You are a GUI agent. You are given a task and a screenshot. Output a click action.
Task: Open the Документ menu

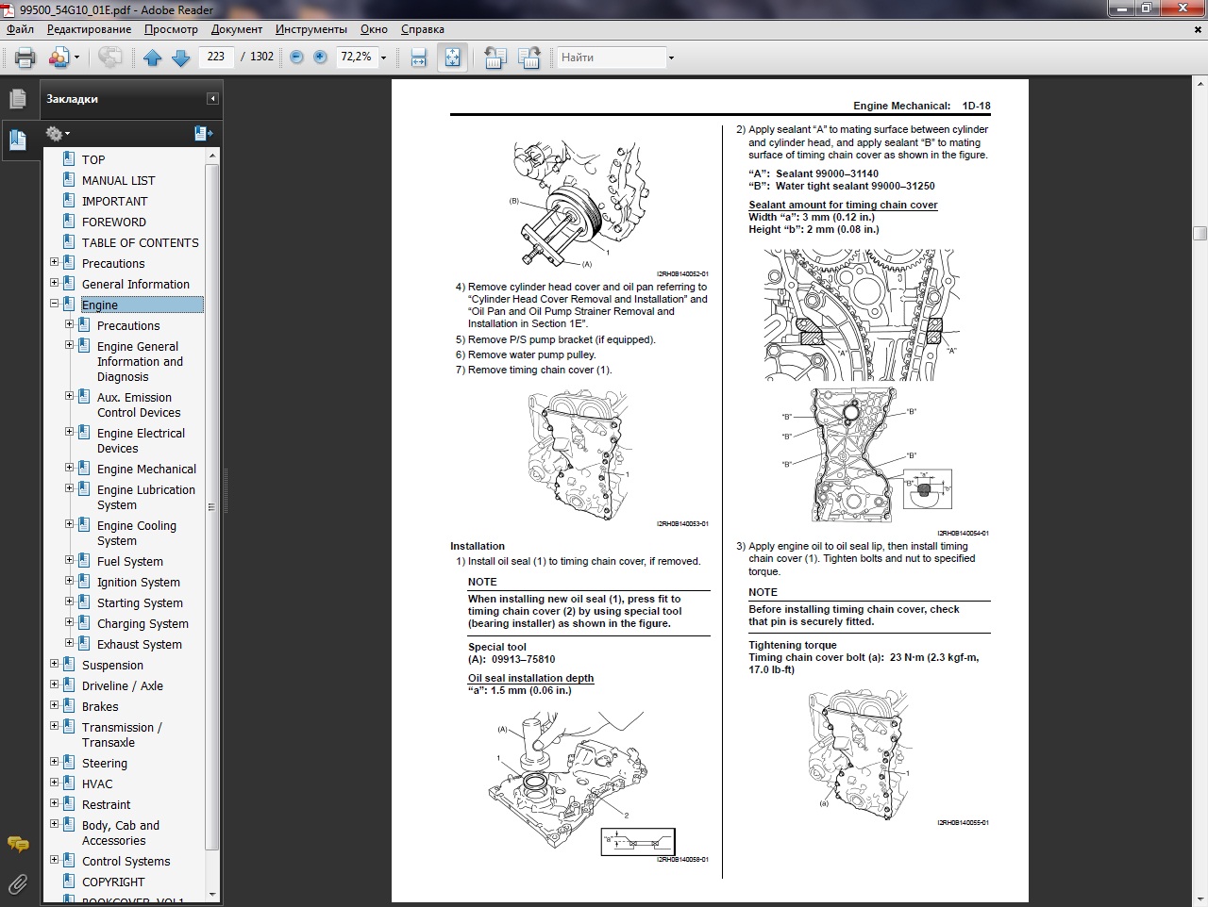point(236,29)
